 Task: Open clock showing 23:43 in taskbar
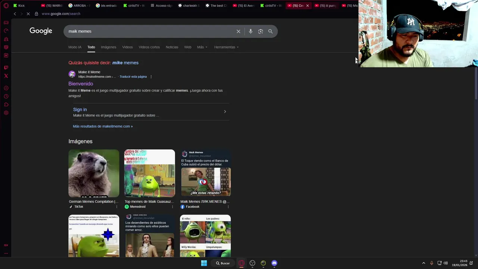tap(460, 263)
